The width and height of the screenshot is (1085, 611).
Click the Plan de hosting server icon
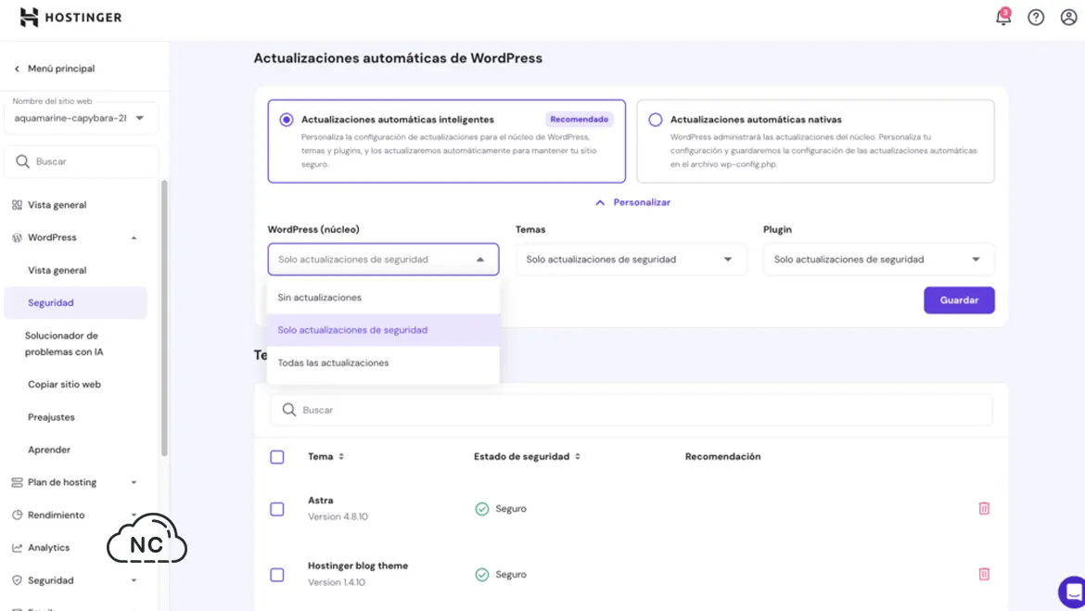coord(17,482)
